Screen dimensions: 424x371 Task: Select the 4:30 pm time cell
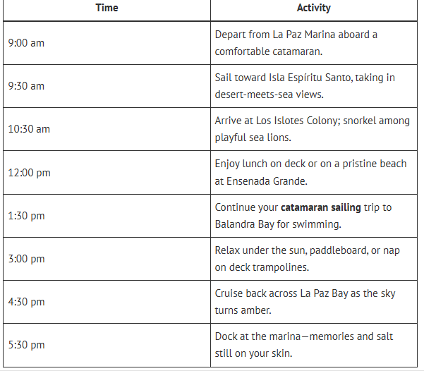[x=26, y=302]
